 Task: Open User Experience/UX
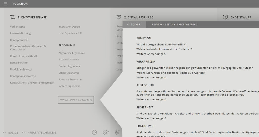click(70, 33)
